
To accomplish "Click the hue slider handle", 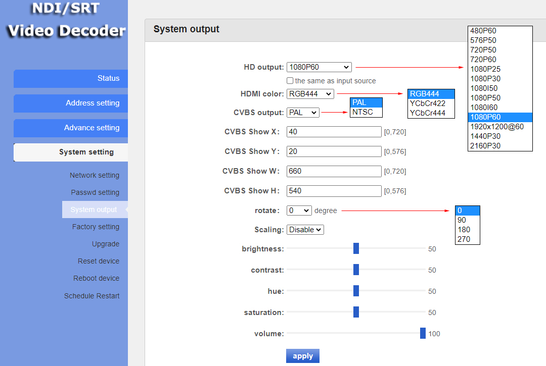I will tap(356, 291).
